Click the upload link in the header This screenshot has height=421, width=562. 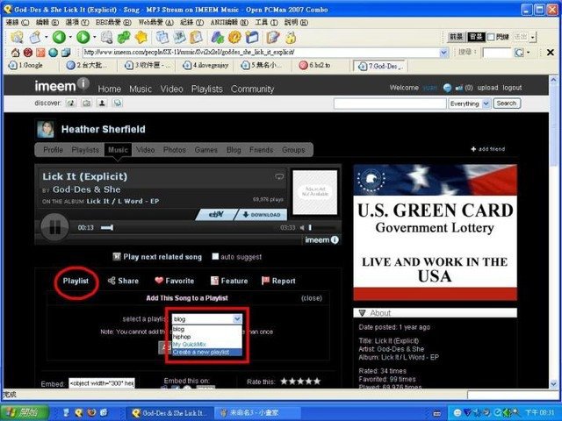tap(487, 88)
